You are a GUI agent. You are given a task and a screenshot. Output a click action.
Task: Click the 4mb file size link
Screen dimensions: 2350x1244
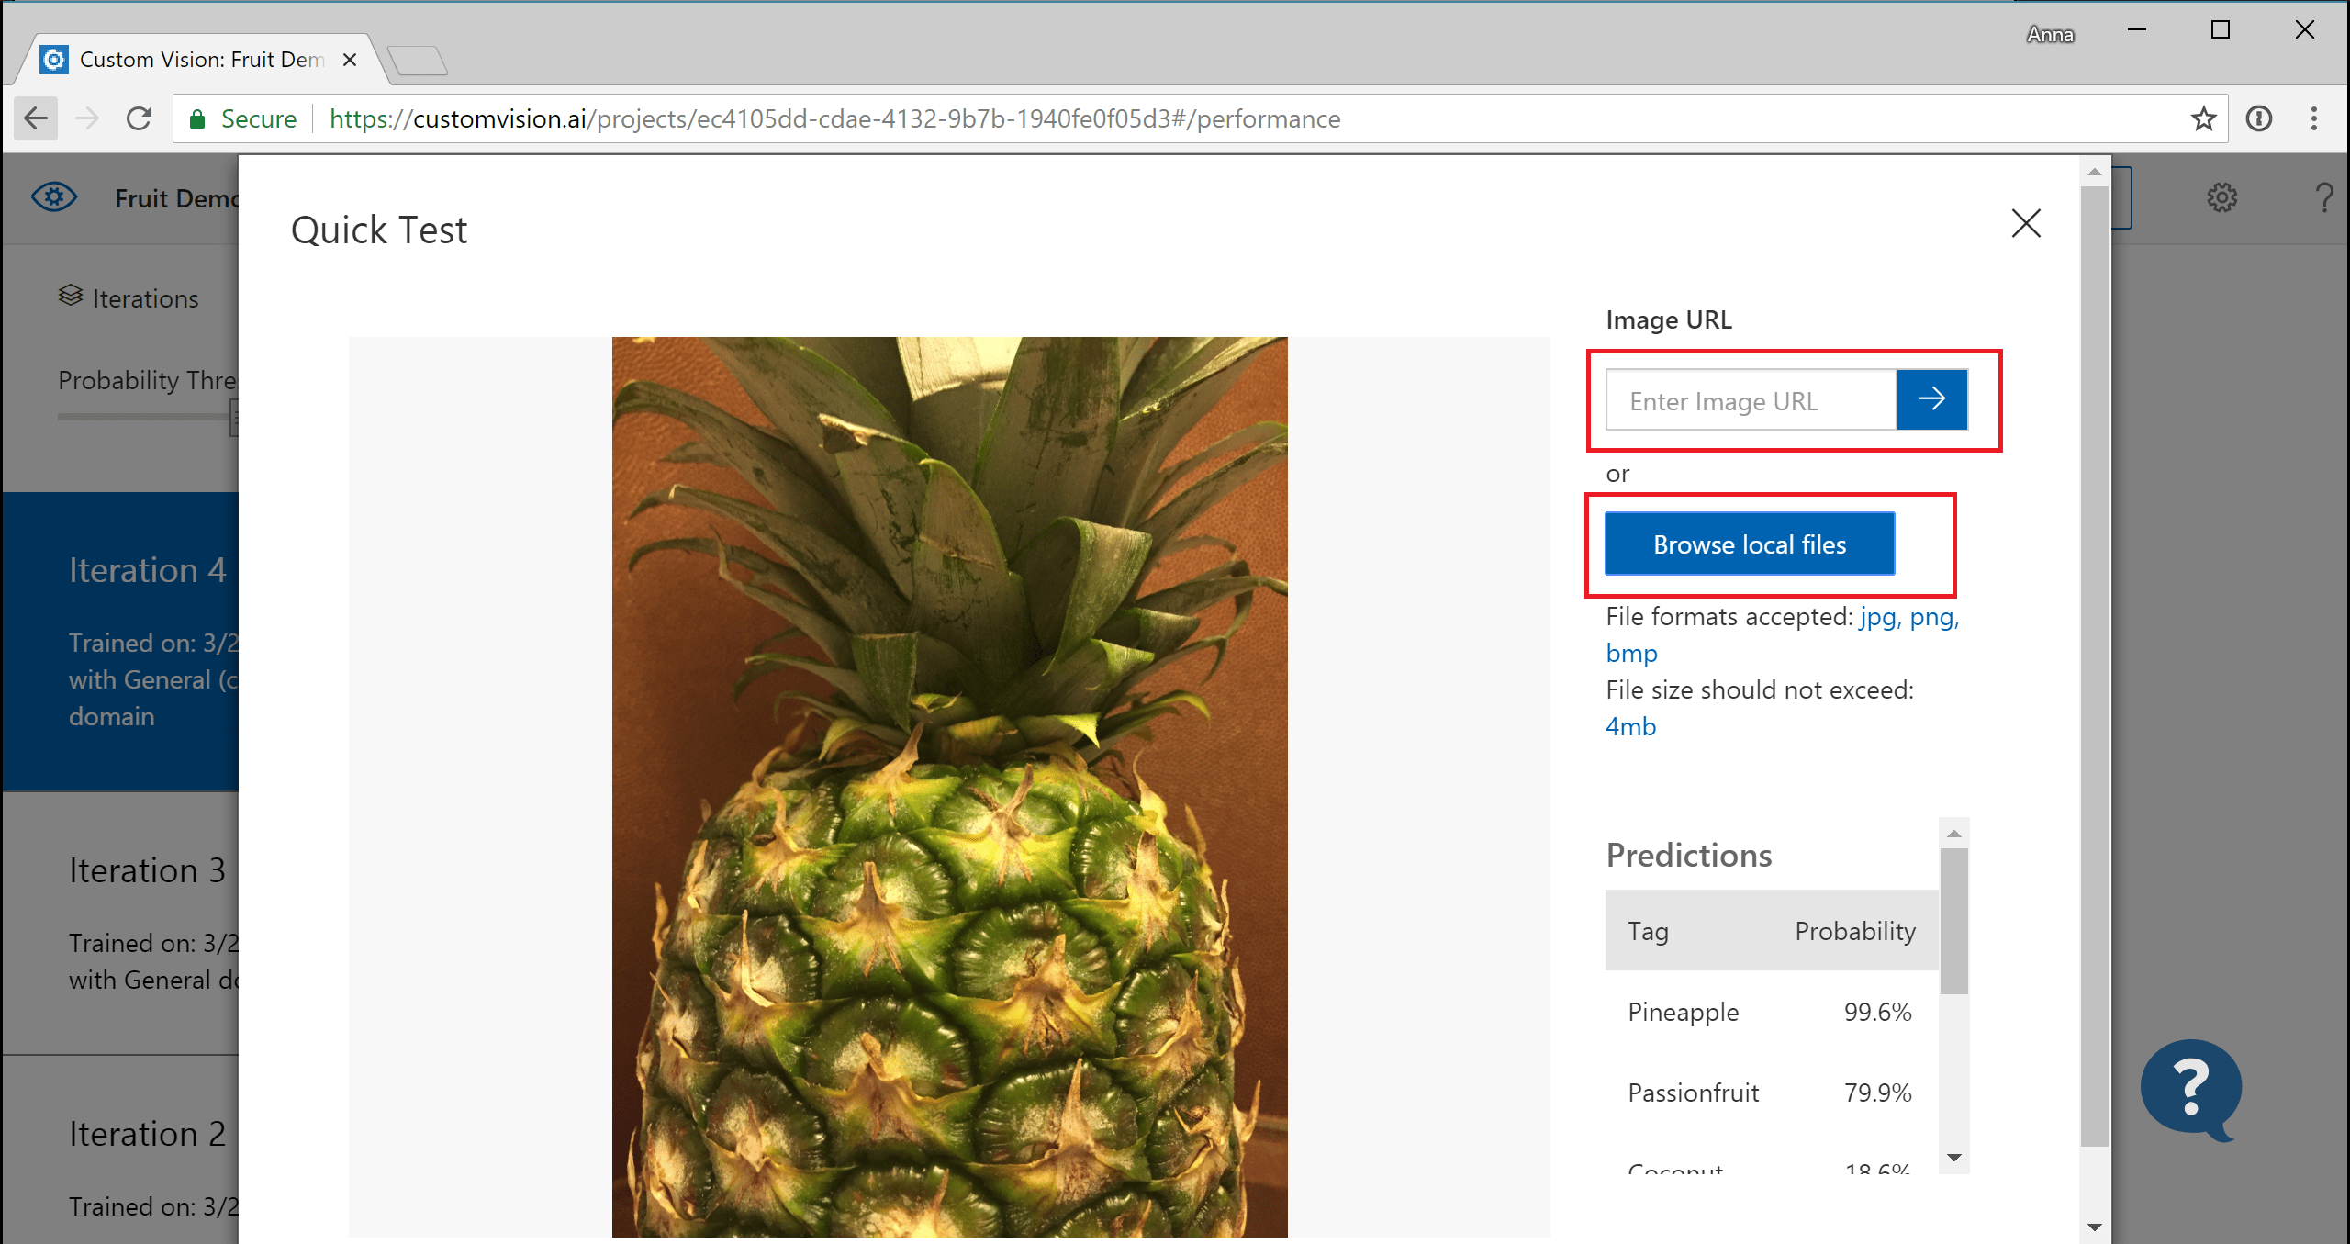coord(1632,726)
